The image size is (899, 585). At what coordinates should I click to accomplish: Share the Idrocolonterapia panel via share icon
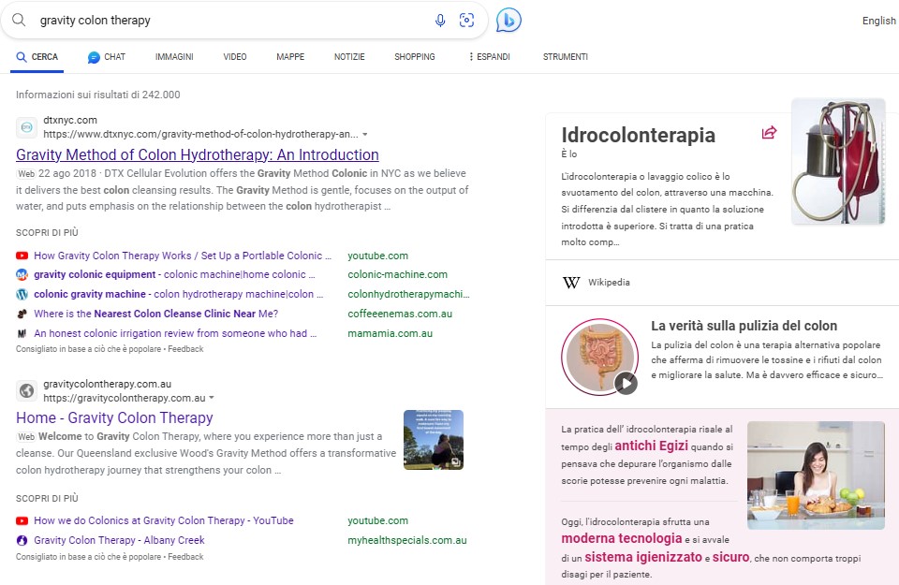769,133
